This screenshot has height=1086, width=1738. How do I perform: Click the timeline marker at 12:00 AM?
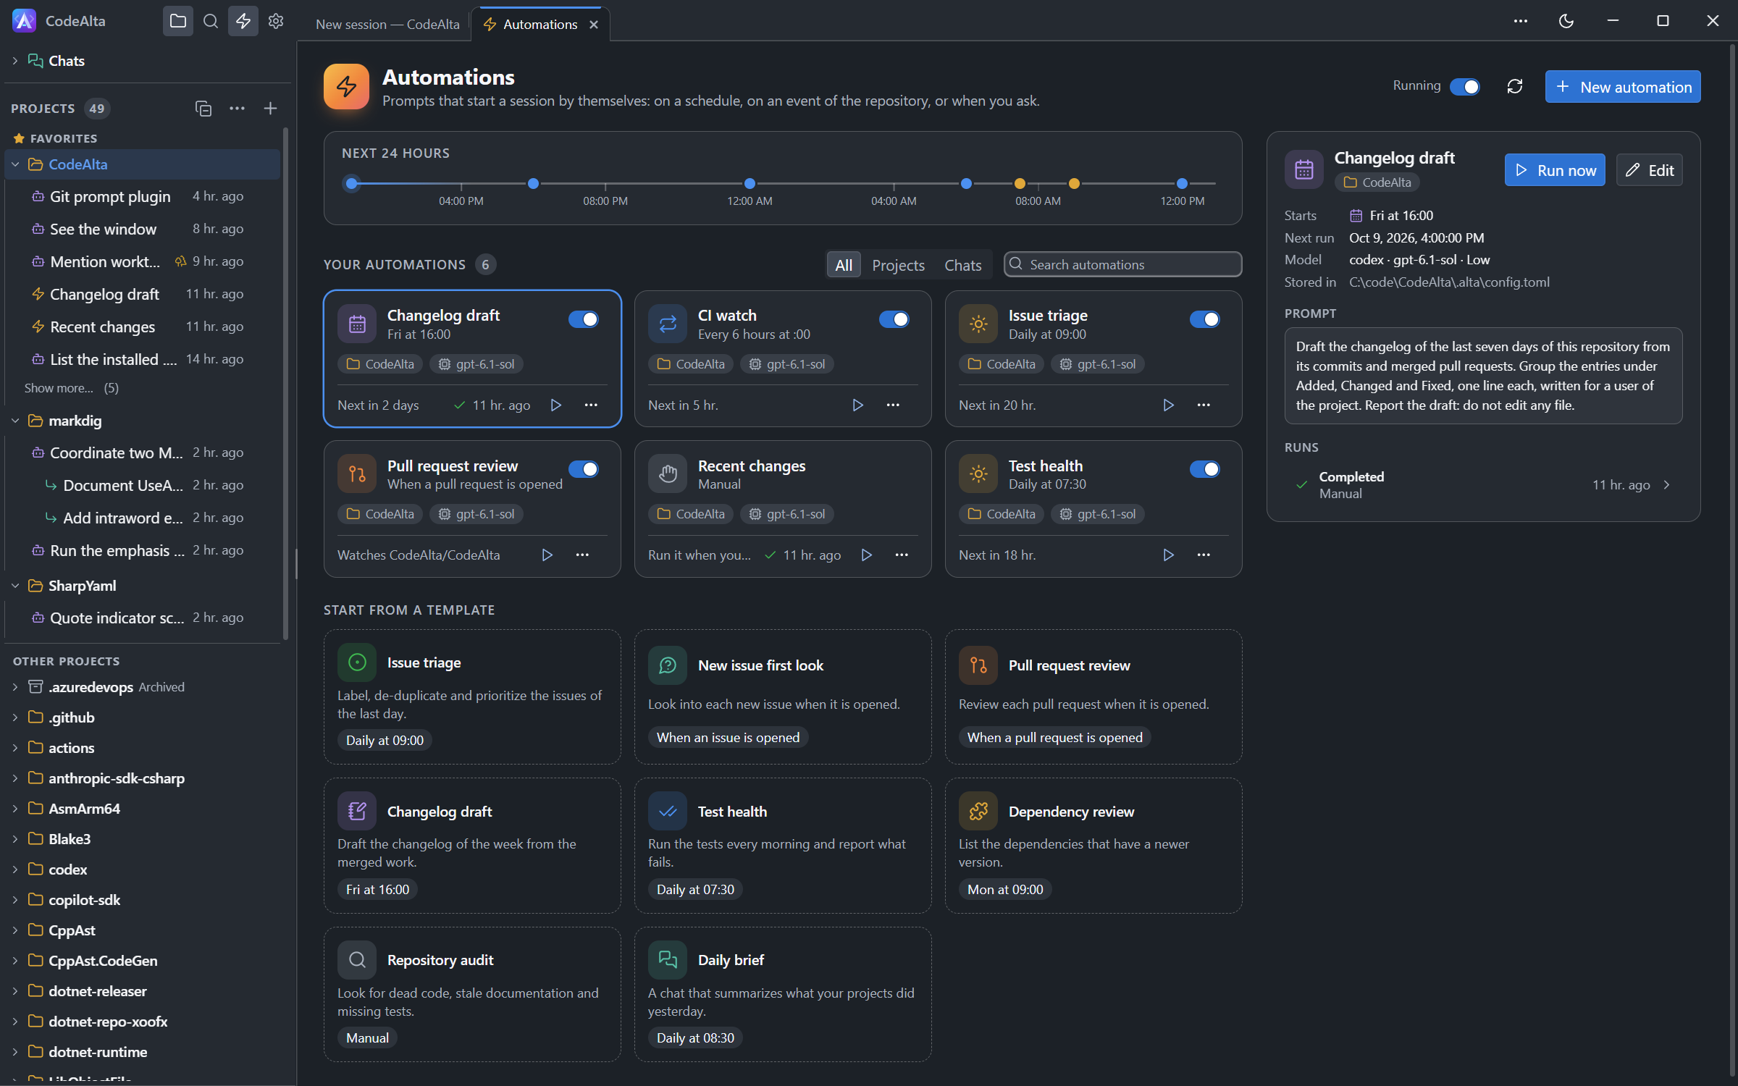coord(750,184)
